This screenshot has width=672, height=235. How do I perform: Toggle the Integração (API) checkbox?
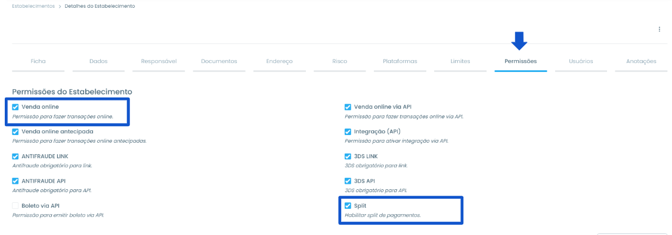click(x=348, y=131)
